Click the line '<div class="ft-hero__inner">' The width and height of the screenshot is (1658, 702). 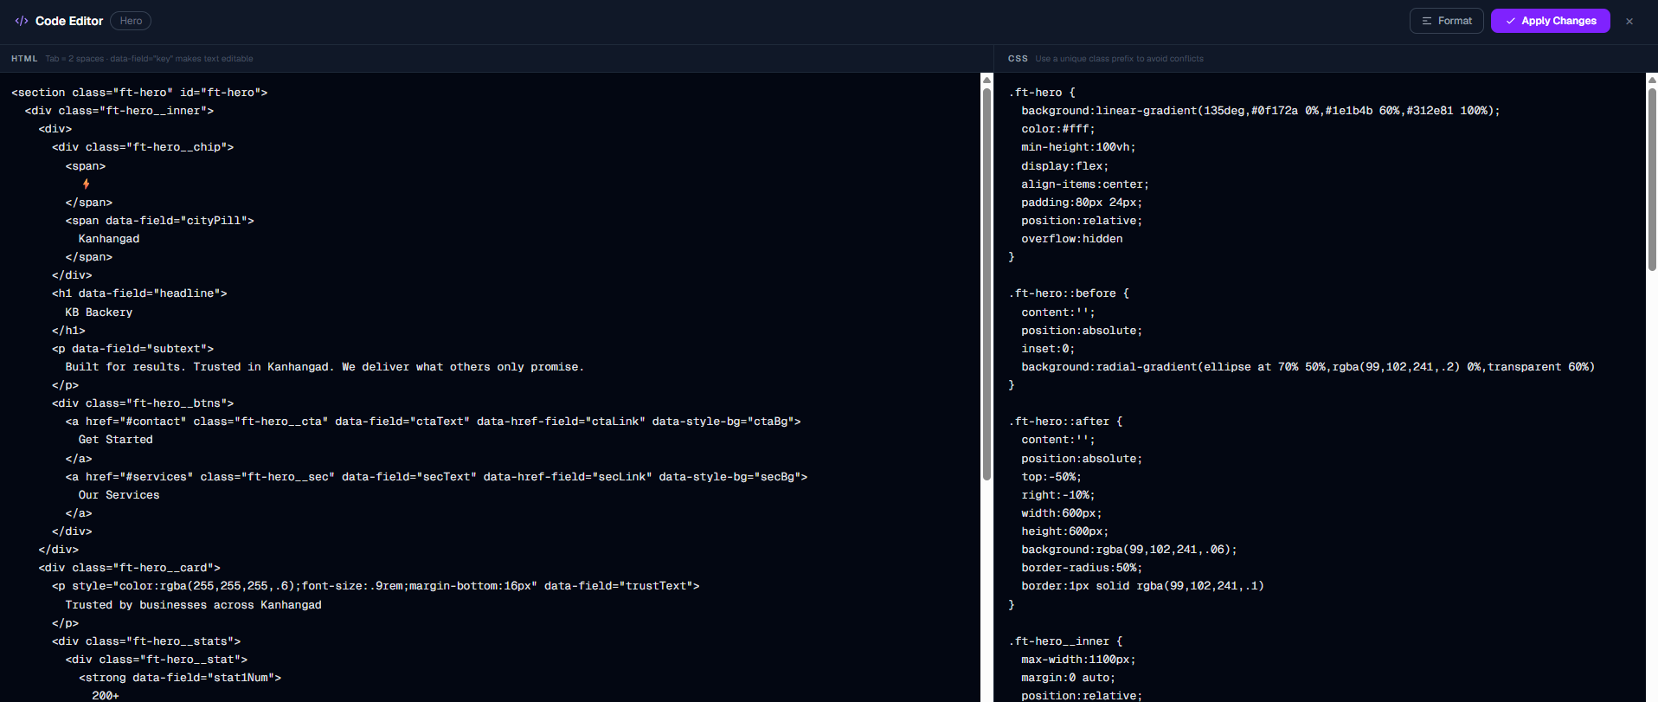click(x=119, y=111)
